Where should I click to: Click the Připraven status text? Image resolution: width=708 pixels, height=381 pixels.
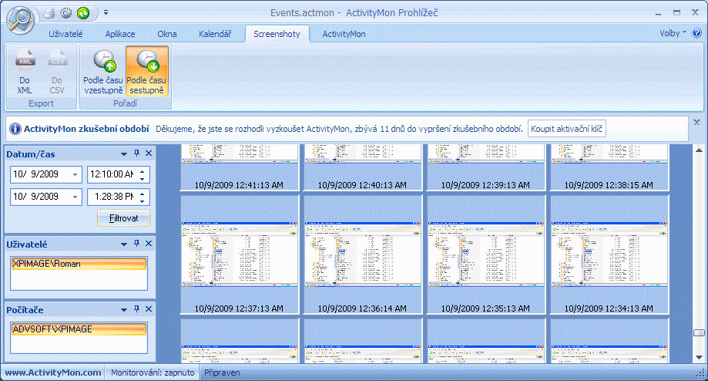pyautogui.click(x=222, y=373)
